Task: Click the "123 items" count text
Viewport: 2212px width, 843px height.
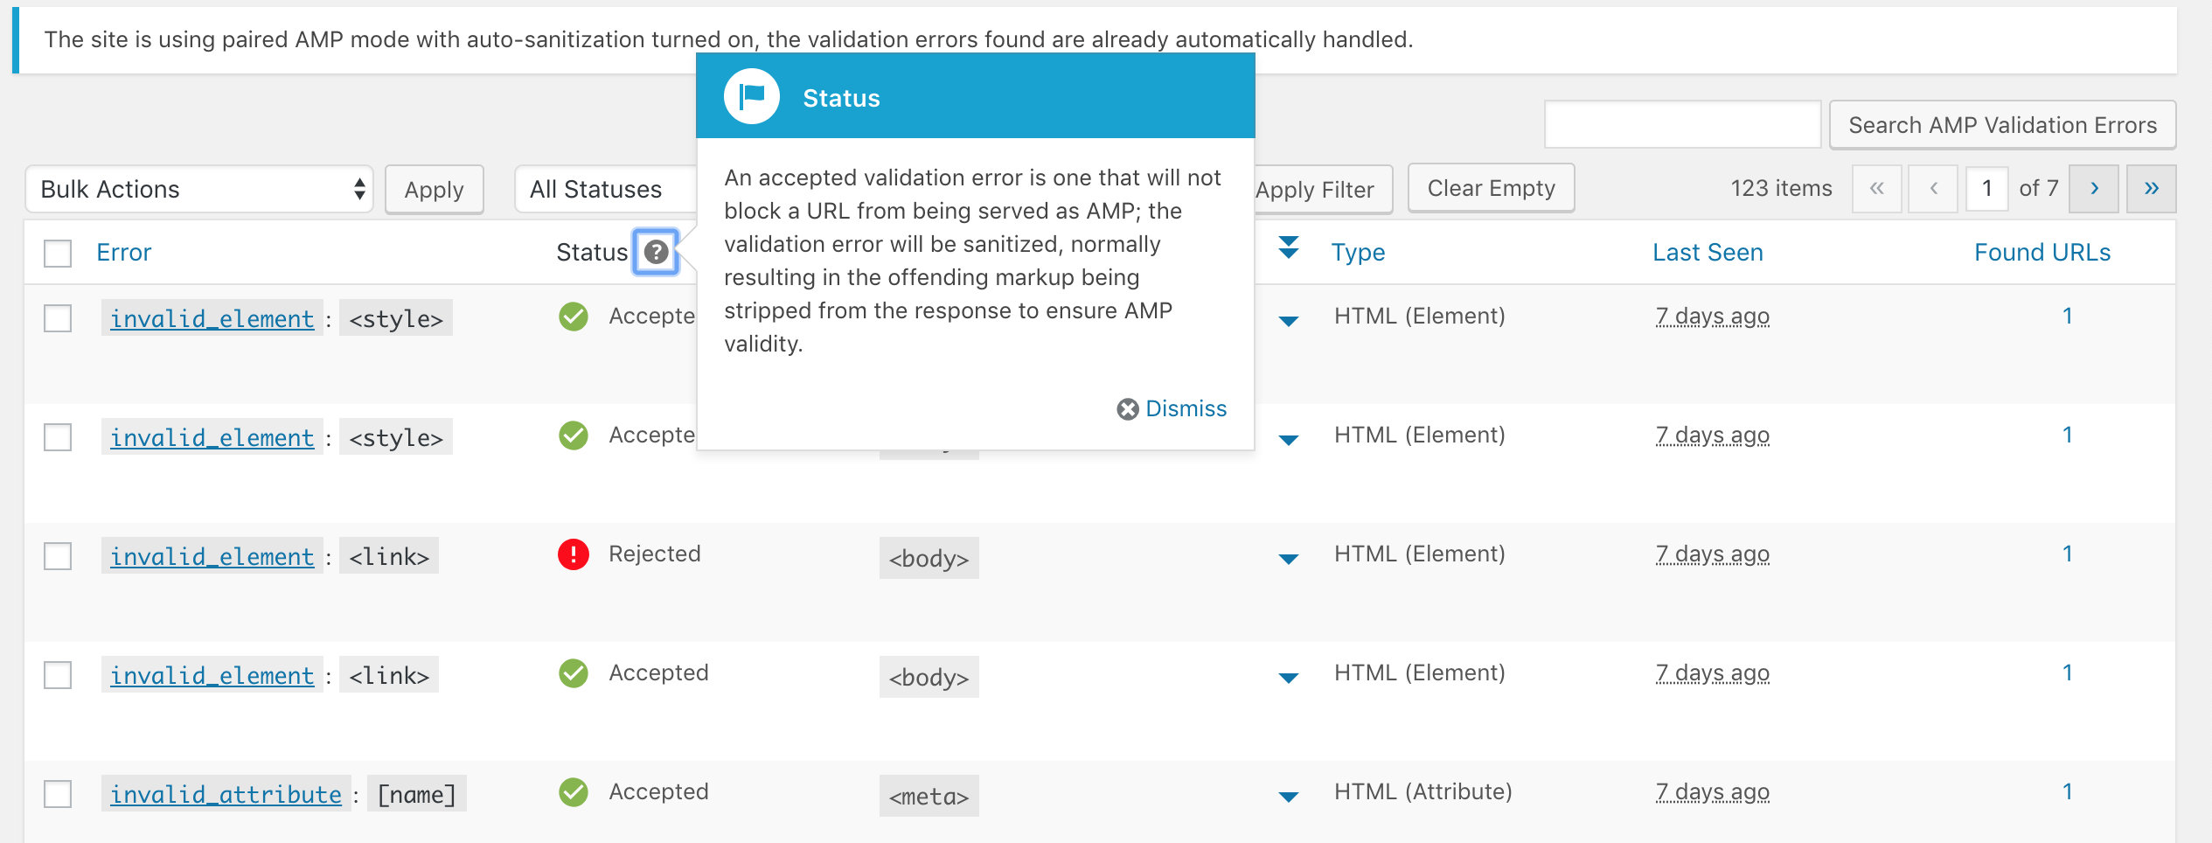Action: pyautogui.click(x=1781, y=188)
